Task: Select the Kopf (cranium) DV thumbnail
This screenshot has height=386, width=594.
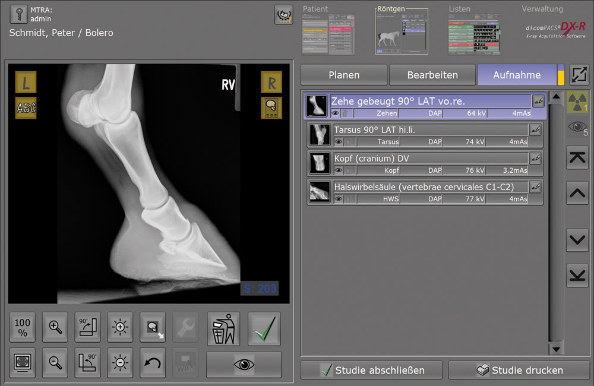Action: [320, 163]
